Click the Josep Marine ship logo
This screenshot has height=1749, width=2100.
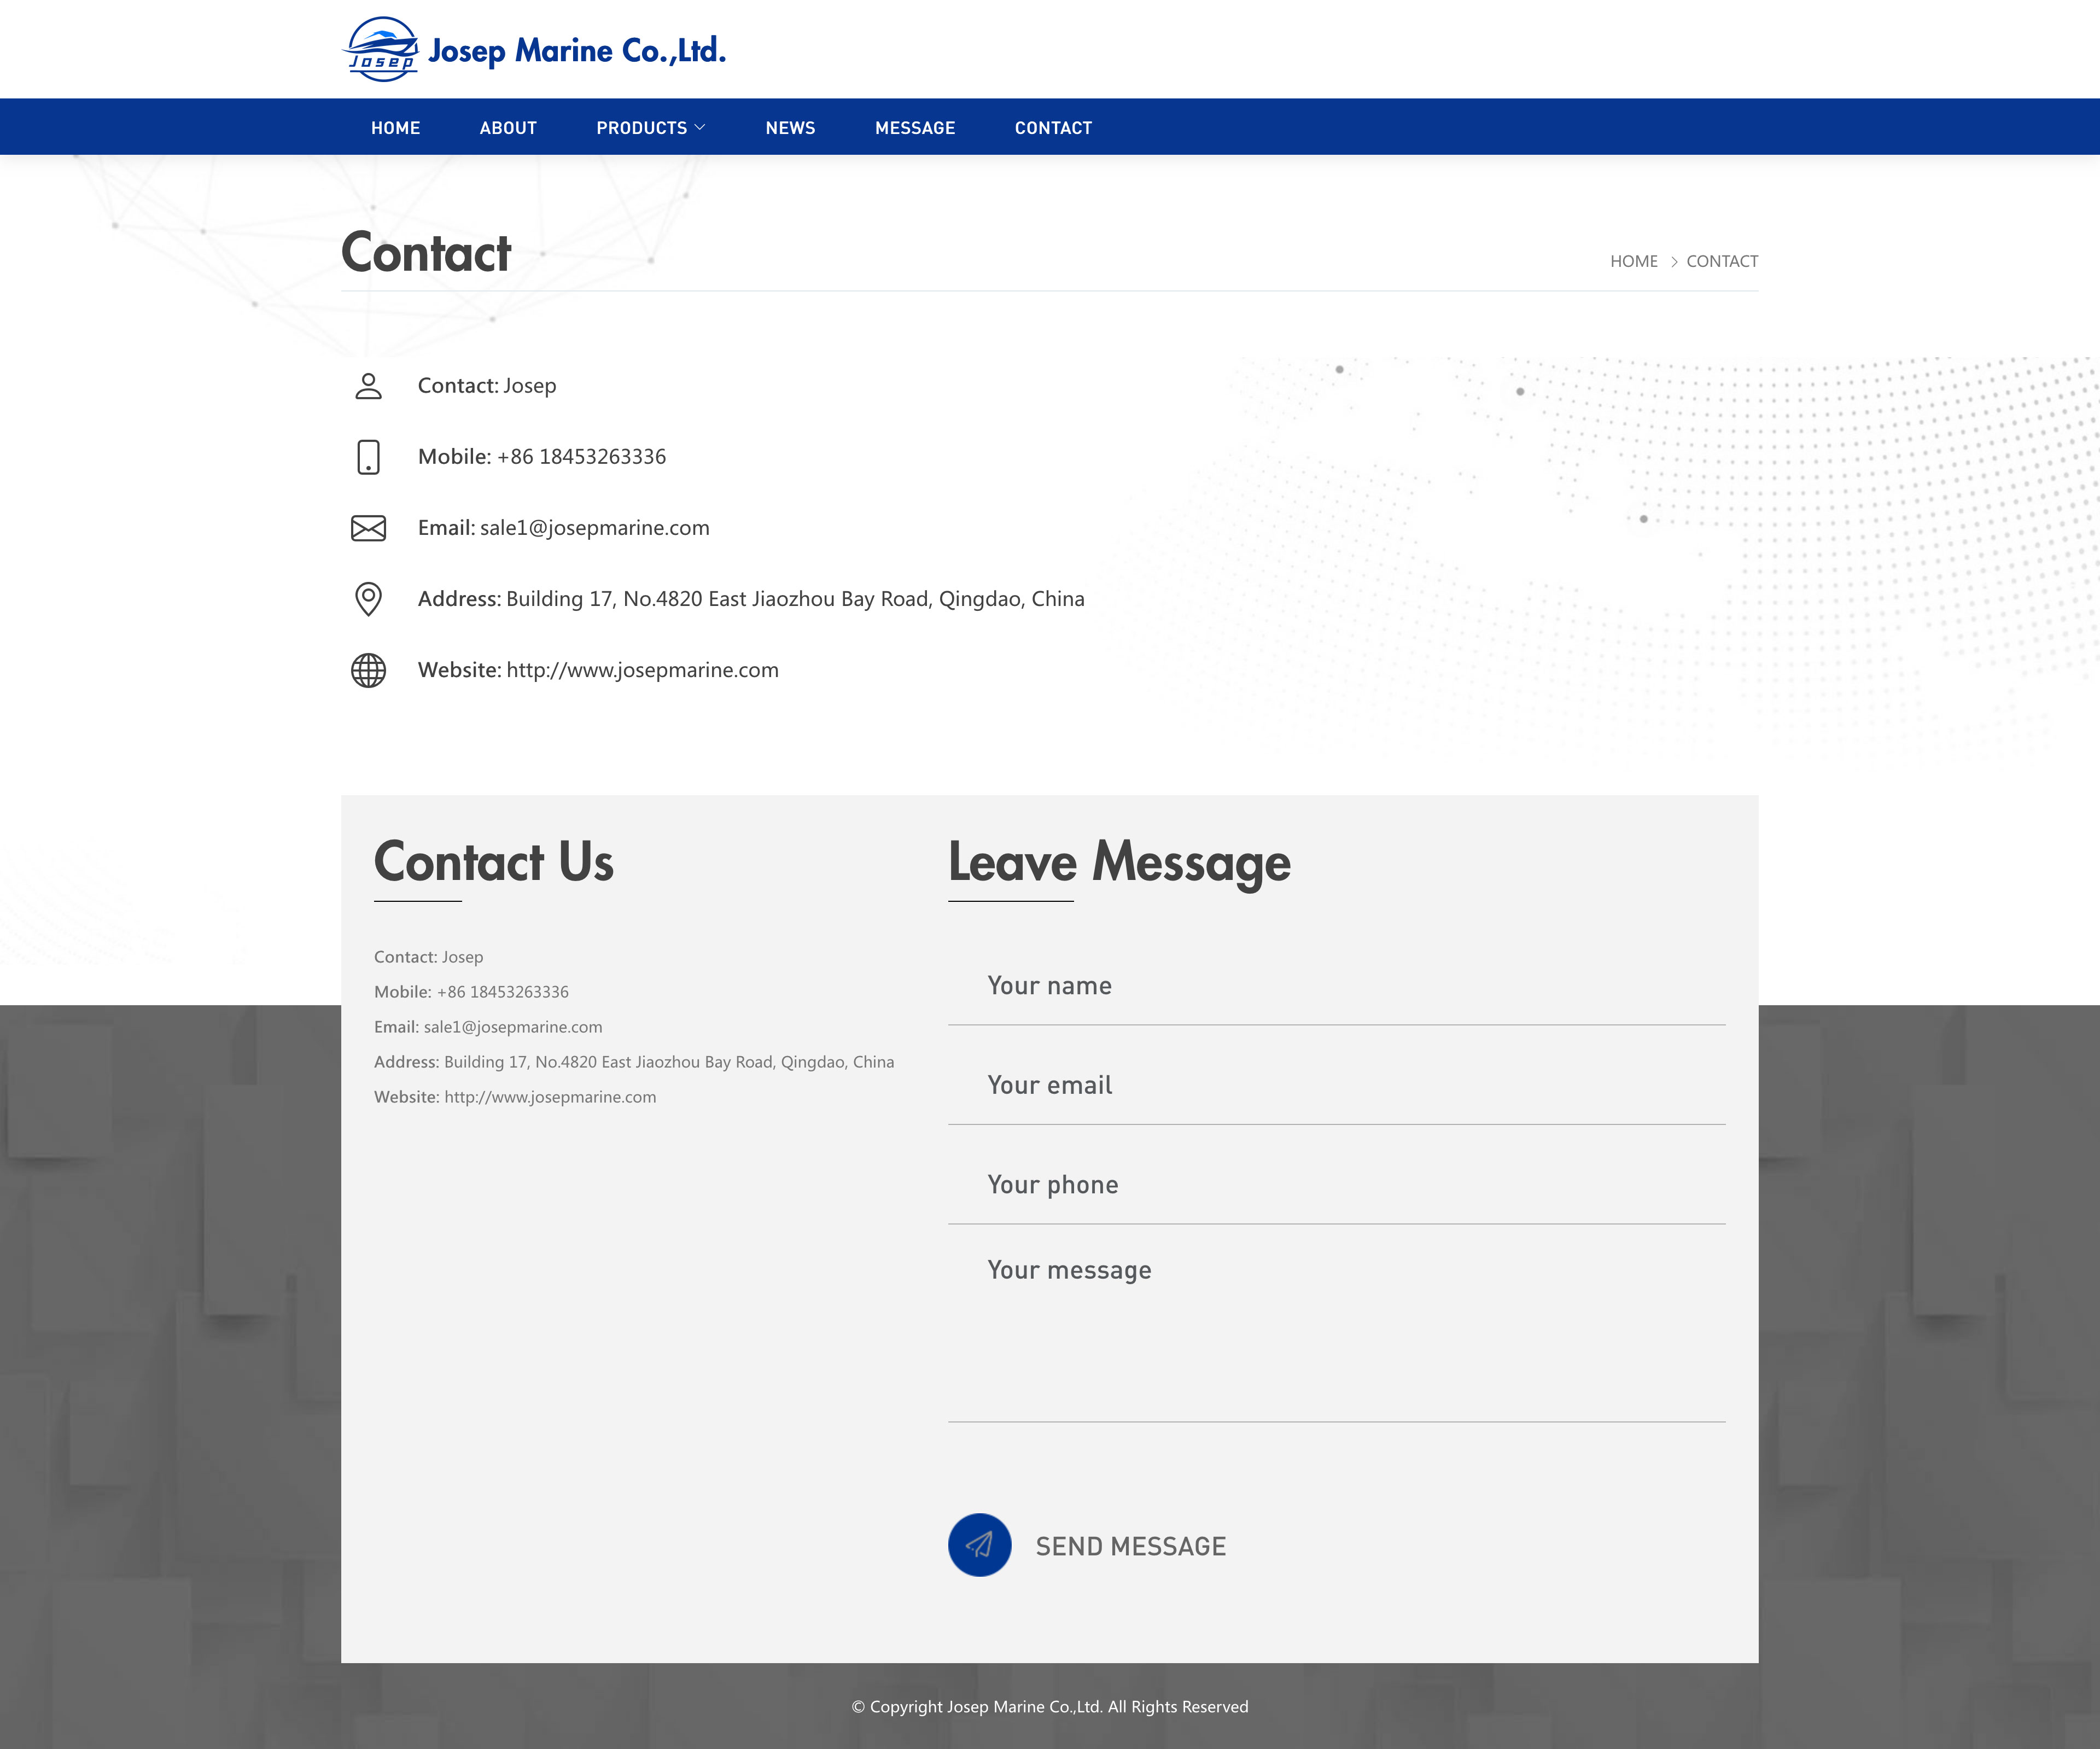(381, 49)
